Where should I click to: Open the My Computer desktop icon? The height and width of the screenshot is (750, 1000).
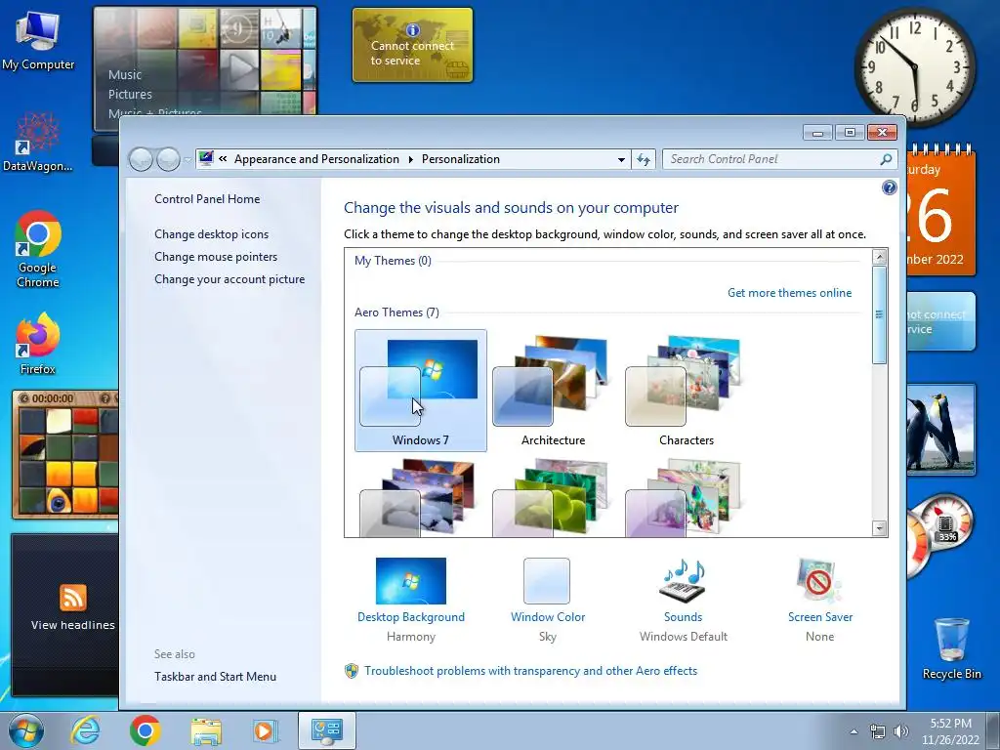pyautogui.click(x=38, y=40)
